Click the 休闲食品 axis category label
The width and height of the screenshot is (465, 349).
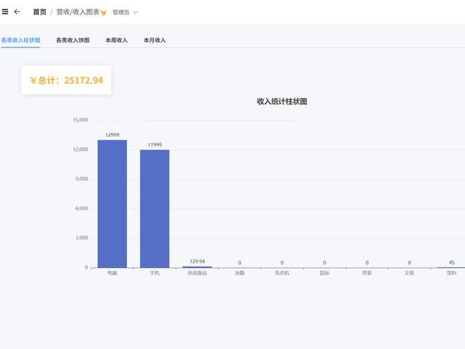tap(197, 273)
